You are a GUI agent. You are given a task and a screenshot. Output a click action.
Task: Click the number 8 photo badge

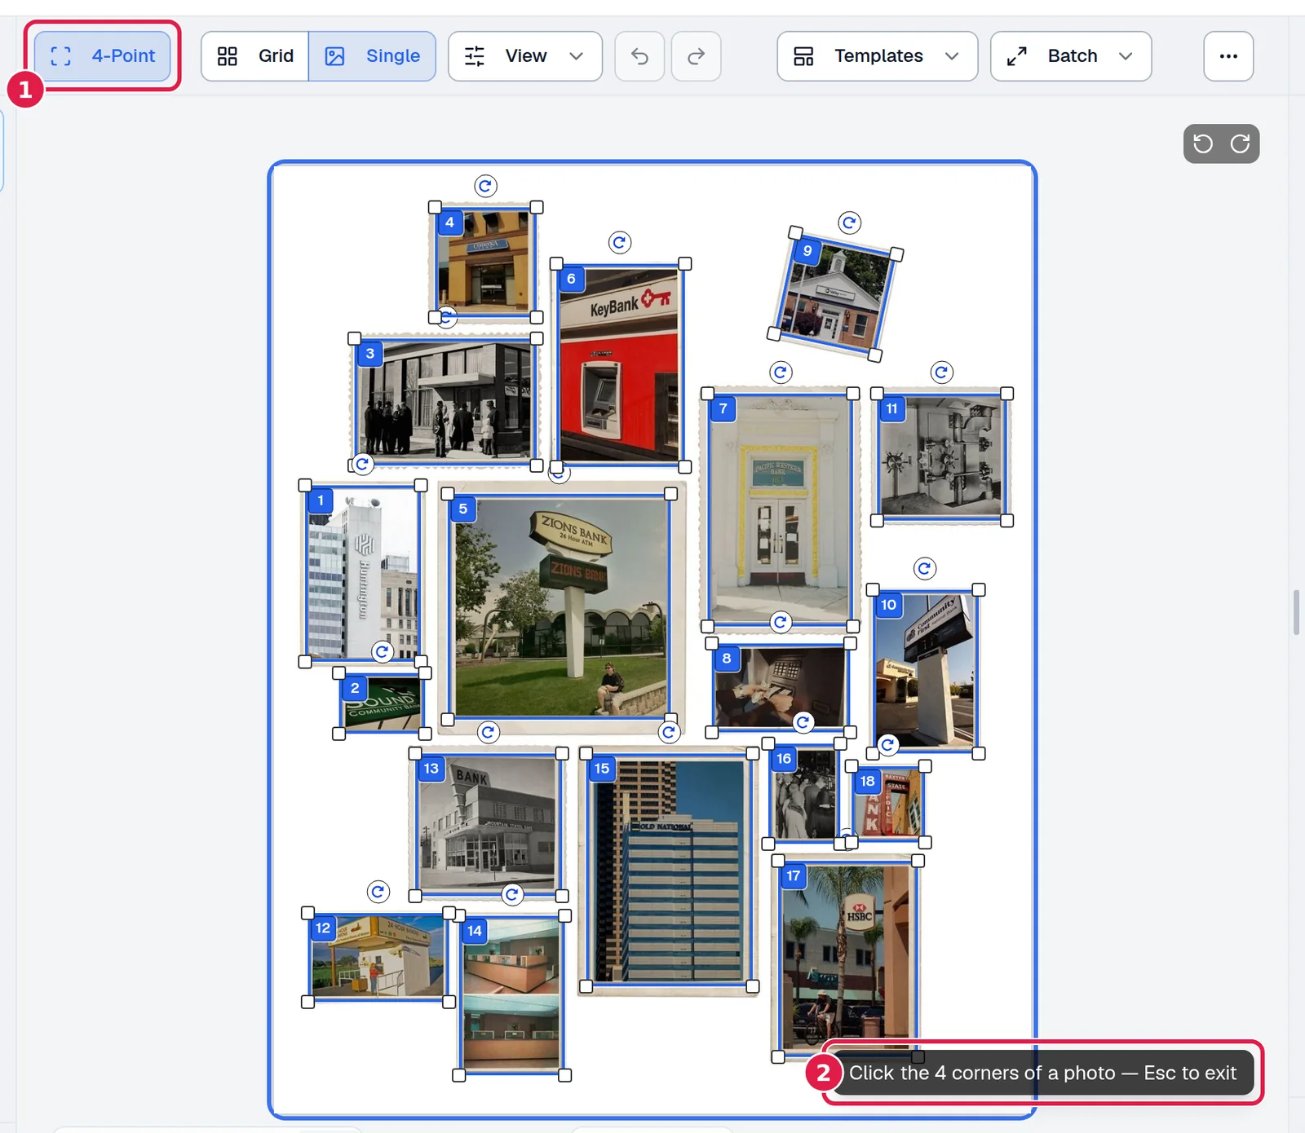click(x=727, y=659)
